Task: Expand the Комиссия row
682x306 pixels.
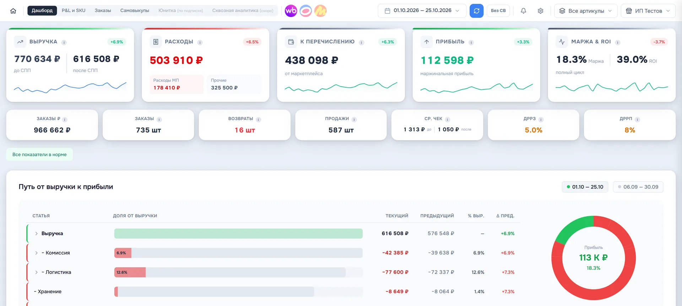Action: (36, 253)
